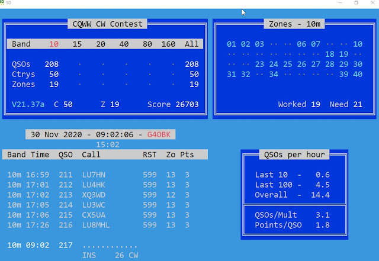379x261 pixels.
Task: Click the callsign entry field for QSO 217
Action: 110,246
